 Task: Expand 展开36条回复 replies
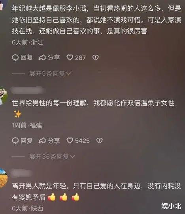52,156
